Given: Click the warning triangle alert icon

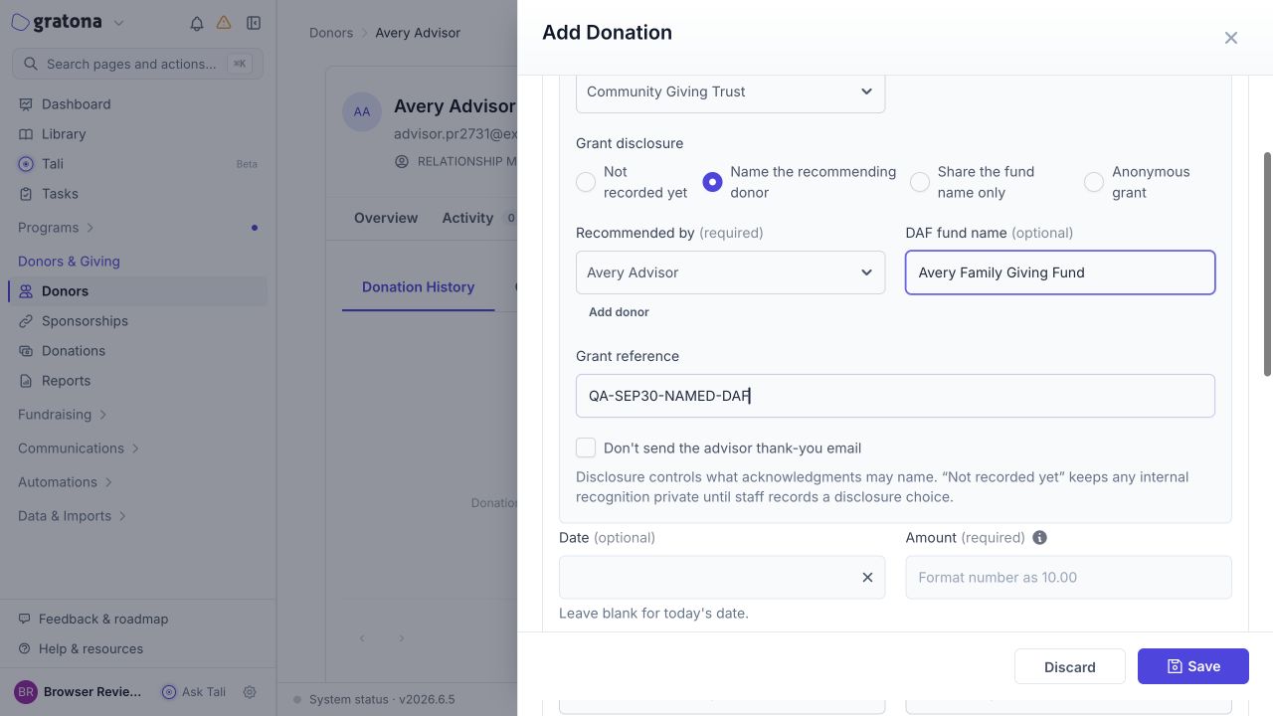Looking at the screenshot, I should pyautogui.click(x=224, y=23).
